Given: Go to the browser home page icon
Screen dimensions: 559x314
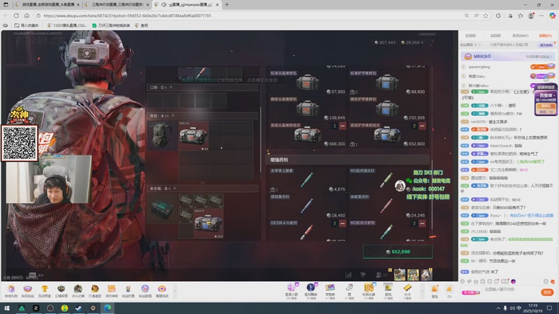Looking at the screenshot, I should 27,15.
